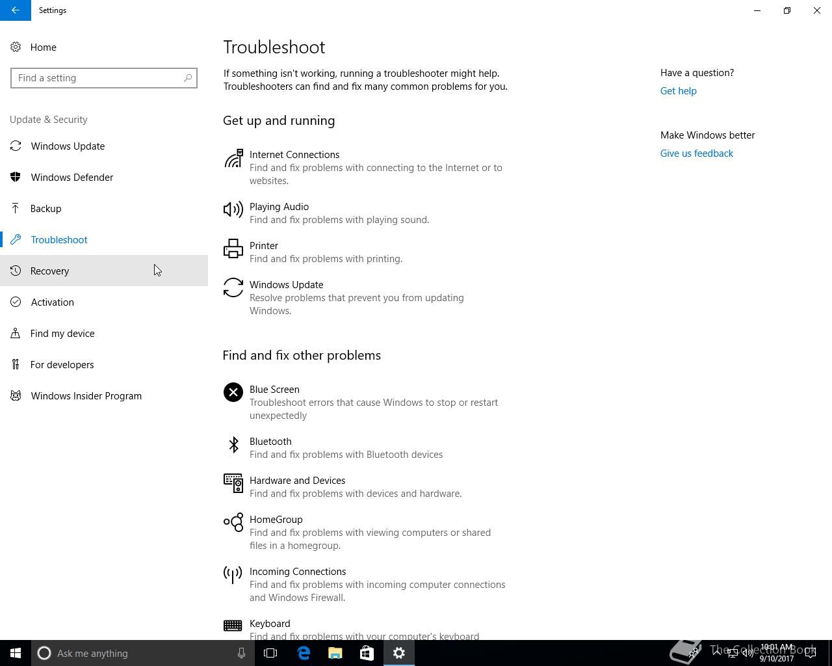
Task: Open the Start menu Windows logo
Action: pos(16,653)
